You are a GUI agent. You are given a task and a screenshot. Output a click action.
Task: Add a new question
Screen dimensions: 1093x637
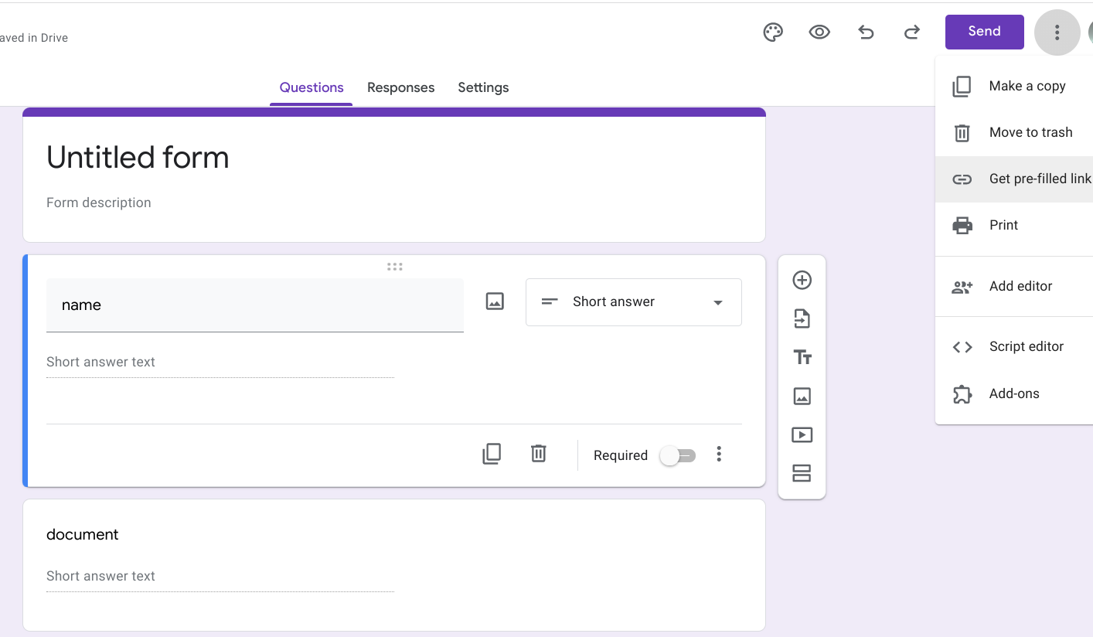click(802, 280)
